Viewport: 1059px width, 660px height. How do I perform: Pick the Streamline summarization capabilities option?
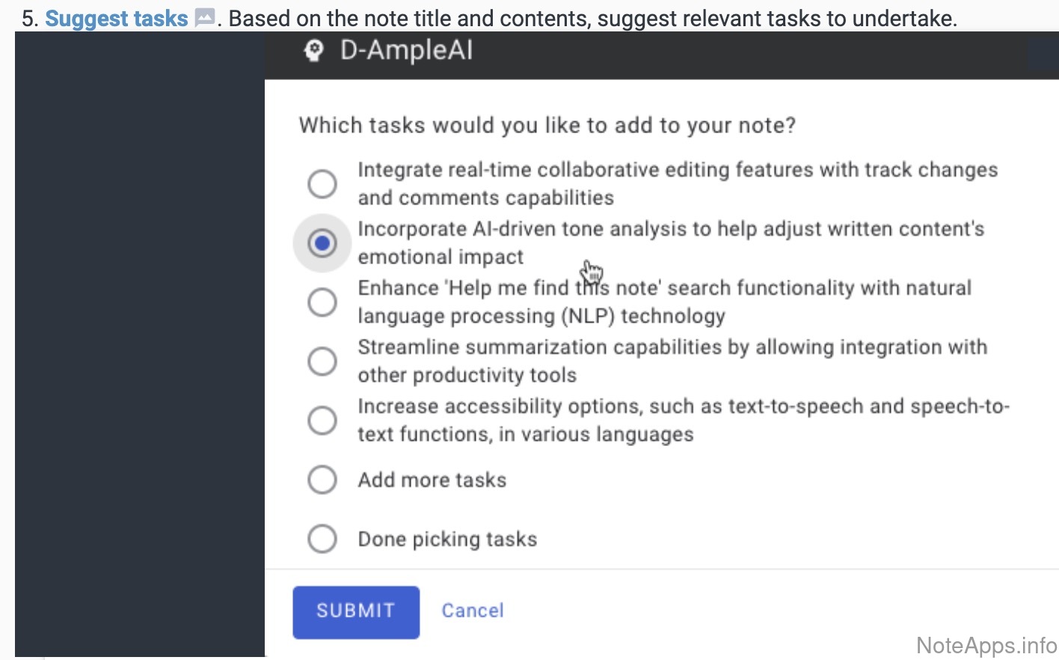pos(322,361)
